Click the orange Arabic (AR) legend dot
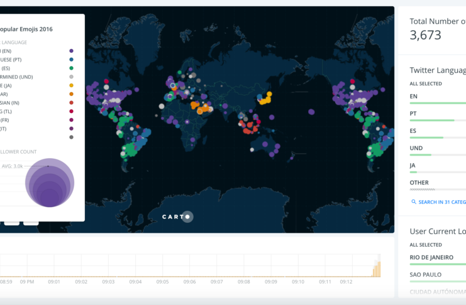Image resolution: width=466 pixels, height=305 pixels. (x=72, y=94)
